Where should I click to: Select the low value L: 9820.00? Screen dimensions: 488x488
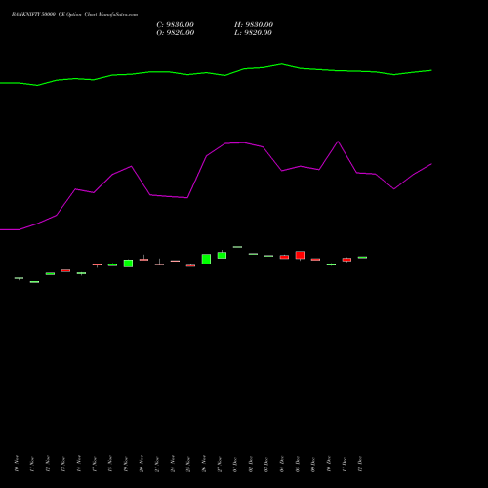(x=253, y=33)
